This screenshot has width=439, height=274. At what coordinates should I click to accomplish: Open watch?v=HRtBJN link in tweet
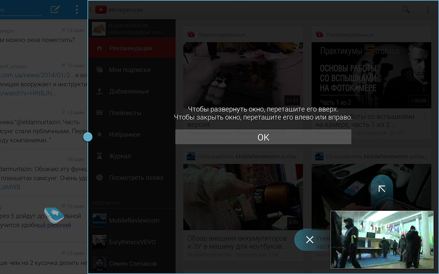coord(28,93)
